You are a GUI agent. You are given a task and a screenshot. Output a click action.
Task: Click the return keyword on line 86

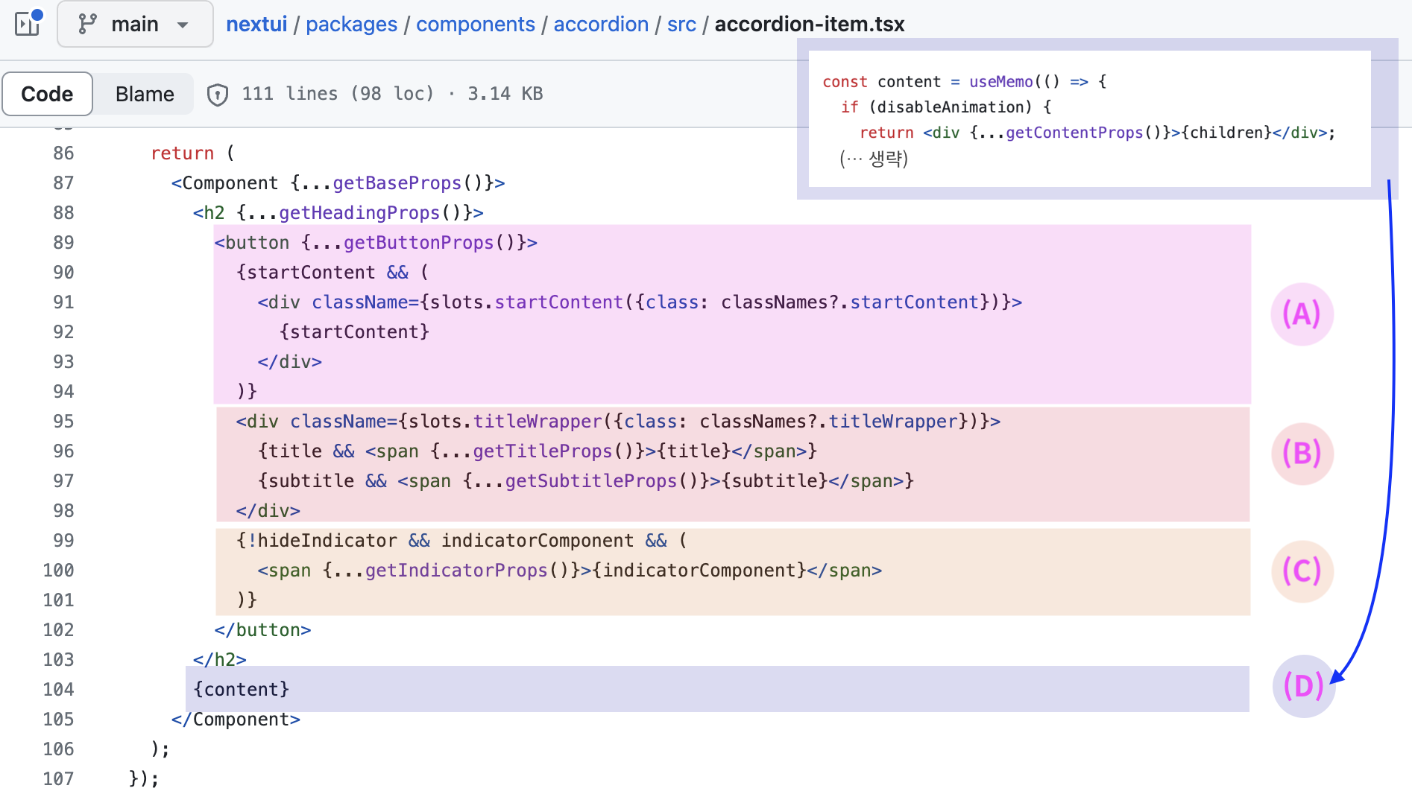click(x=183, y=153)
